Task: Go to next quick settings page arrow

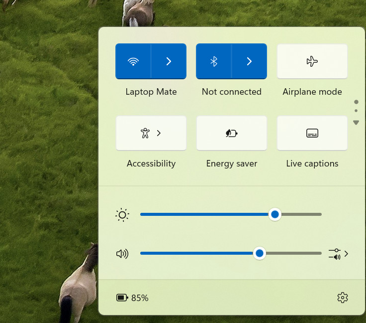Action: pos(356,123)
